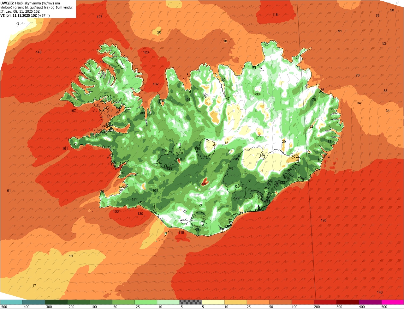404x309 pixels.
Task: Click the map value '-80'
Action: click(x=142, y=113)
